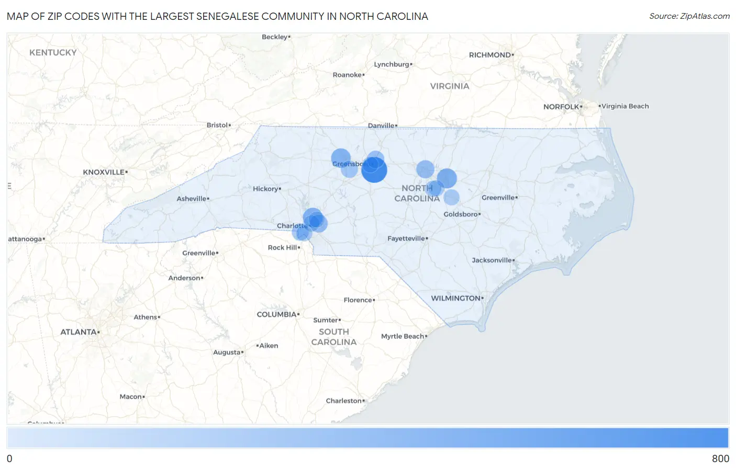Click the legend minimum value 0
The height and width of the screenshot is (470, 736).
point(9,458)
